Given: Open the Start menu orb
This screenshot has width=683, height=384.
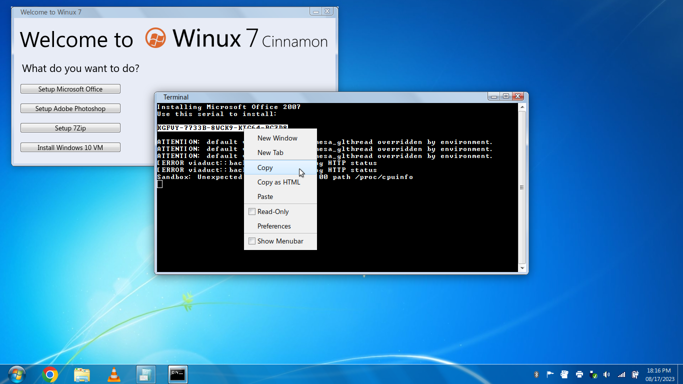Looking at the screenshot, I should pos(17,374).
